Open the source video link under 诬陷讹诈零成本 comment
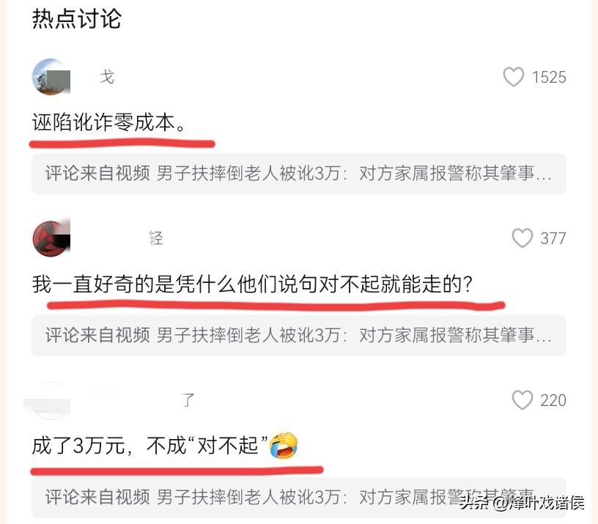The width and height of the screenshot is (598, 524). click(298, 174)
